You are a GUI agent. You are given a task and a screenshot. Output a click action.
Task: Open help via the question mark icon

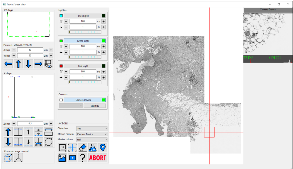[x=82, y=158]
